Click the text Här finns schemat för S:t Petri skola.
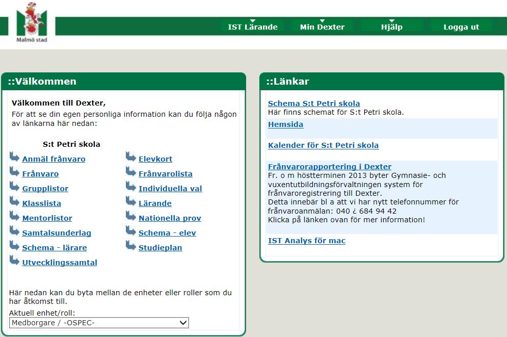507x337 pixels. (336, 112)
